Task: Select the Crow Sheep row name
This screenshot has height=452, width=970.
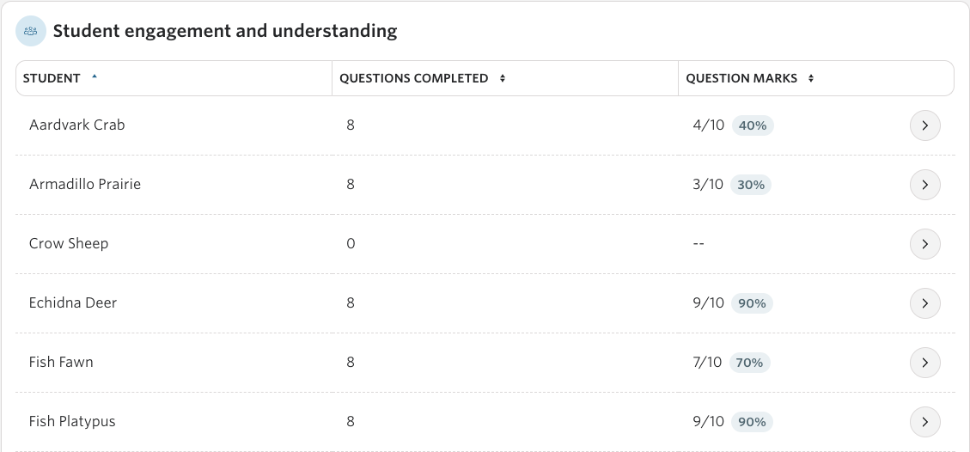Action: click(69, 244)
